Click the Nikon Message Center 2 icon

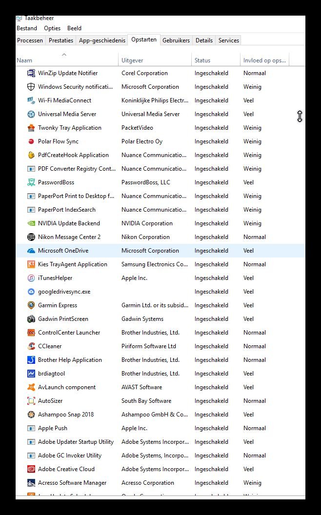[x=31, y=237]
